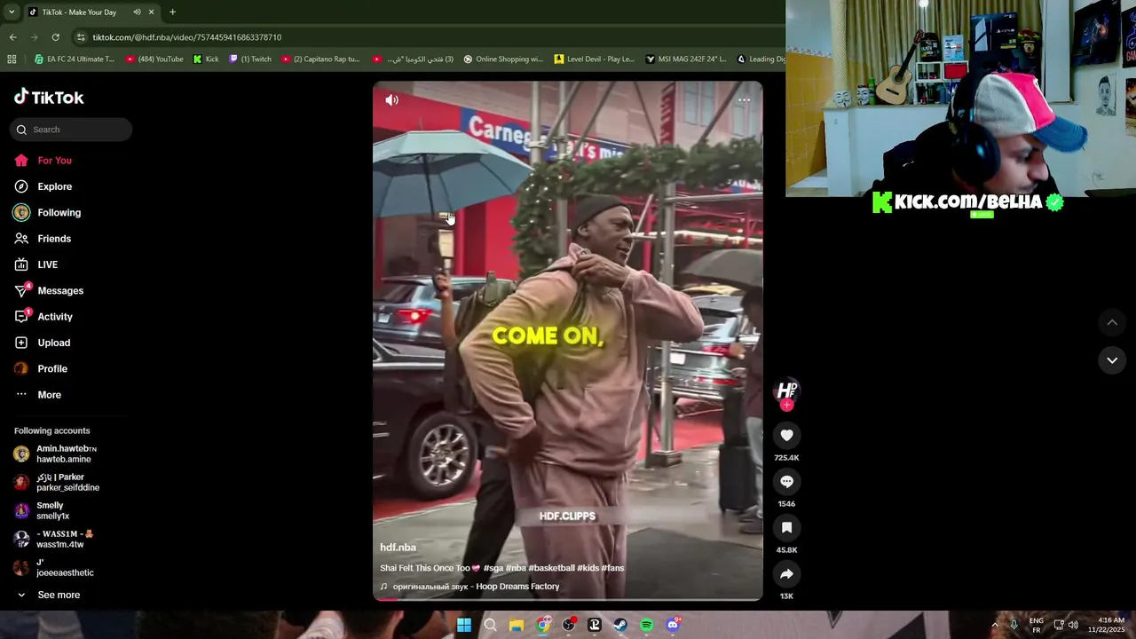Click the browser address bar URL
Viewport: 1136px width, 639px height.
[x=187, y=37]
